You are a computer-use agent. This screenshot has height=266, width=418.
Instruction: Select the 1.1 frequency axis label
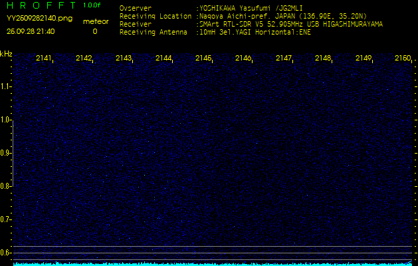click(x=6, y=86)
